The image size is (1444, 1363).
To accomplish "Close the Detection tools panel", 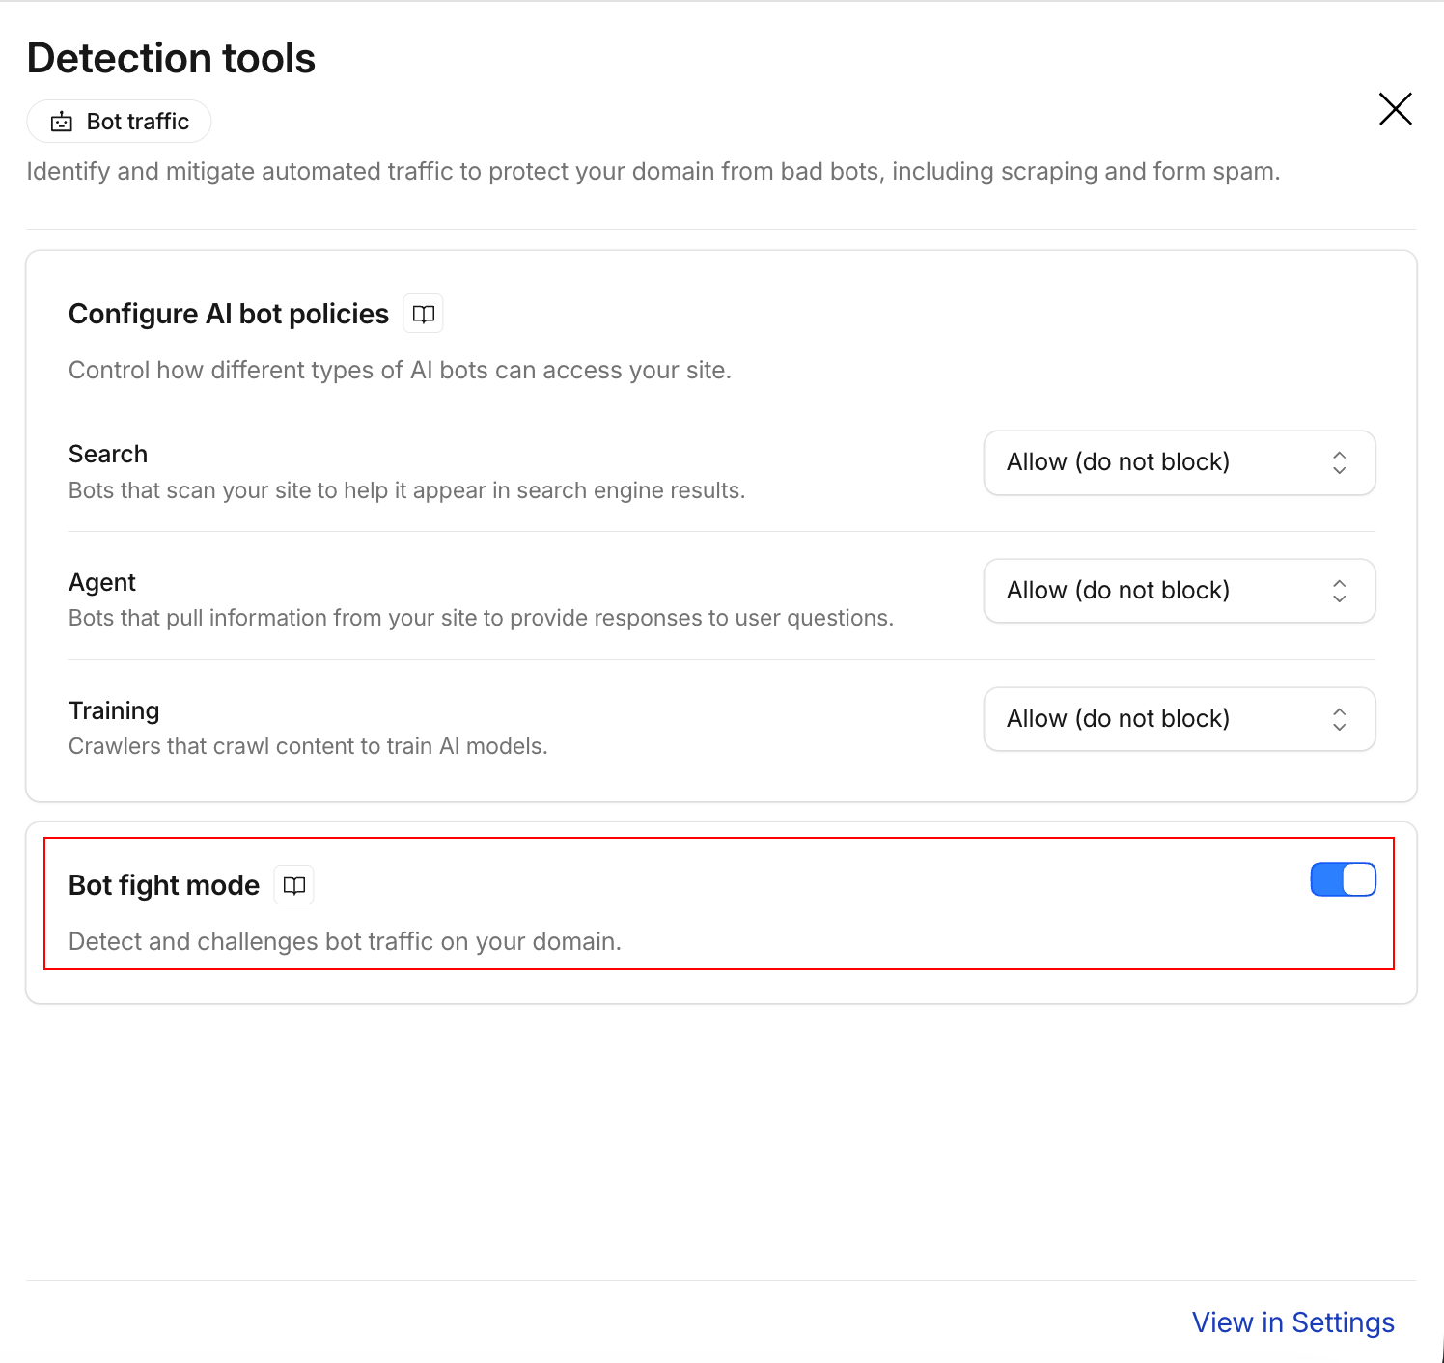I will click(1395, 109).
